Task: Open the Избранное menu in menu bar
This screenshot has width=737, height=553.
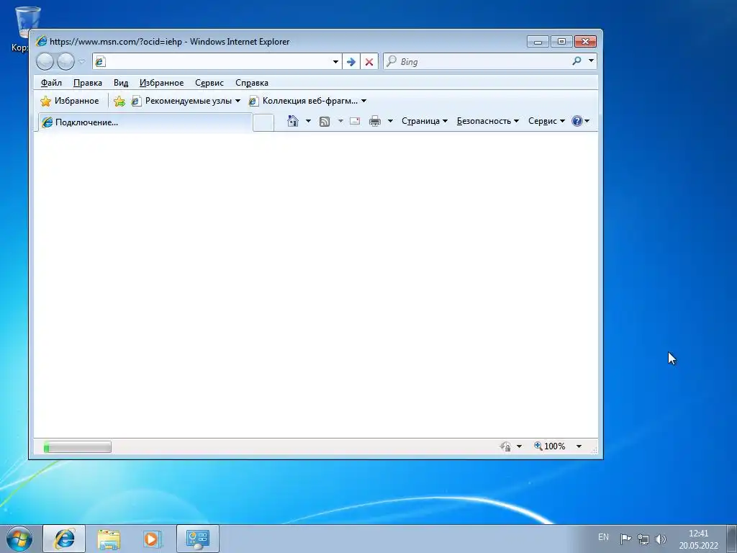Action: [162, 83]
